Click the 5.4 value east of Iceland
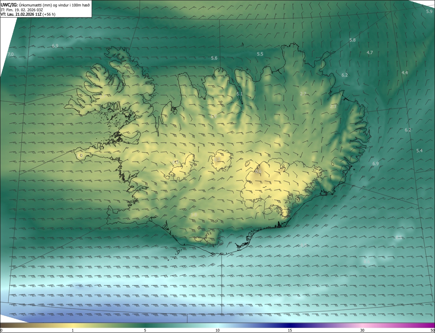The image size is (435, 333). [x=419, y=150]
